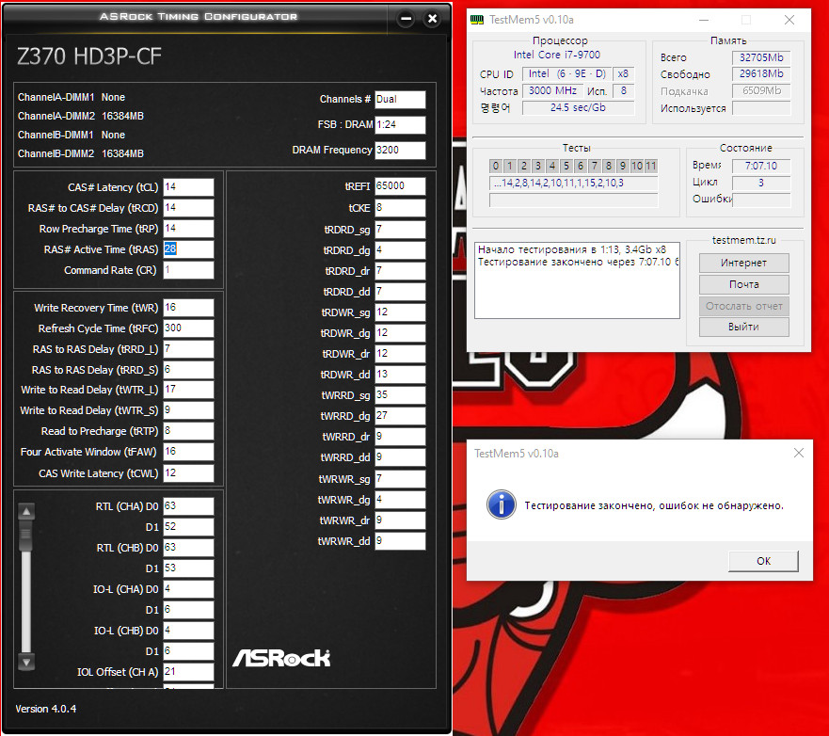
Task: Click the Отослать отчет button
Action: click(744, 306)
